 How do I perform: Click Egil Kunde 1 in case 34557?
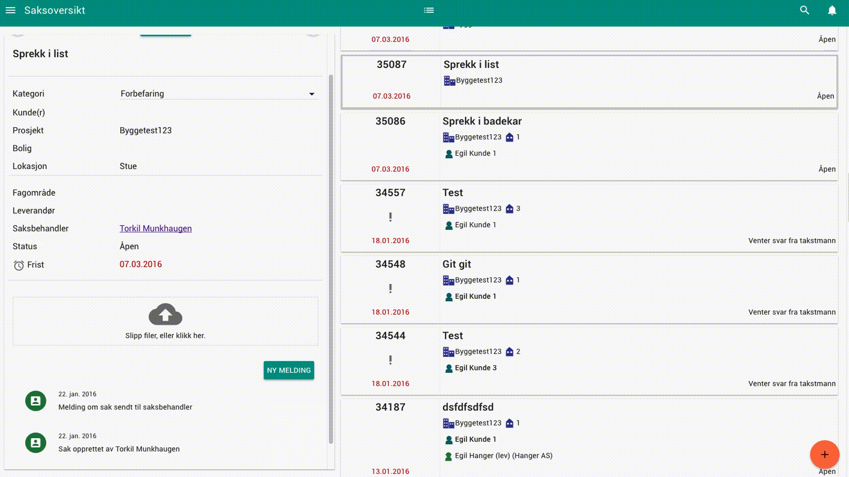475,225
